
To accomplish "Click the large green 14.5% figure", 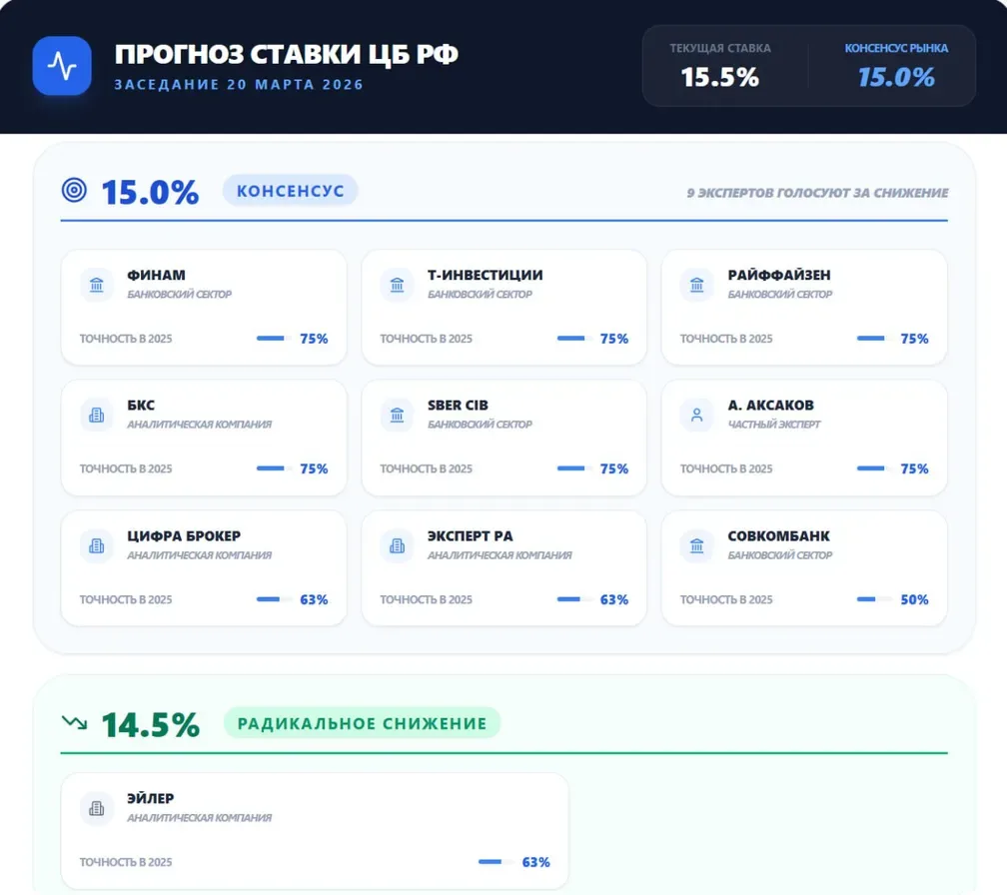I will coord(150,725).
